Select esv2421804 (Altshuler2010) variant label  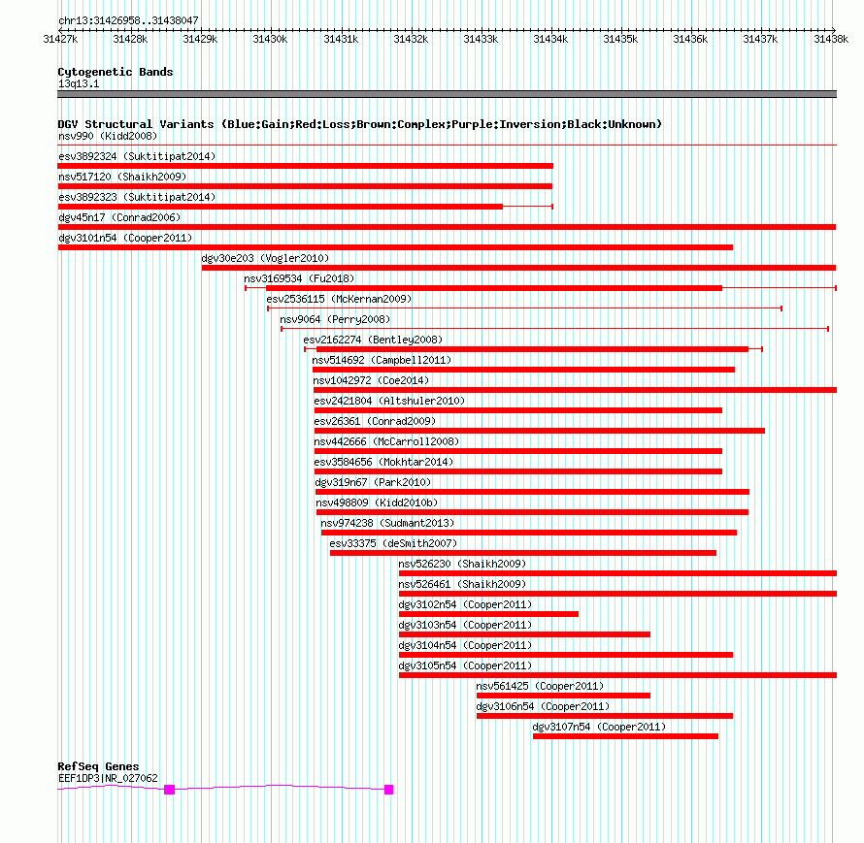[x=389, y=401]
